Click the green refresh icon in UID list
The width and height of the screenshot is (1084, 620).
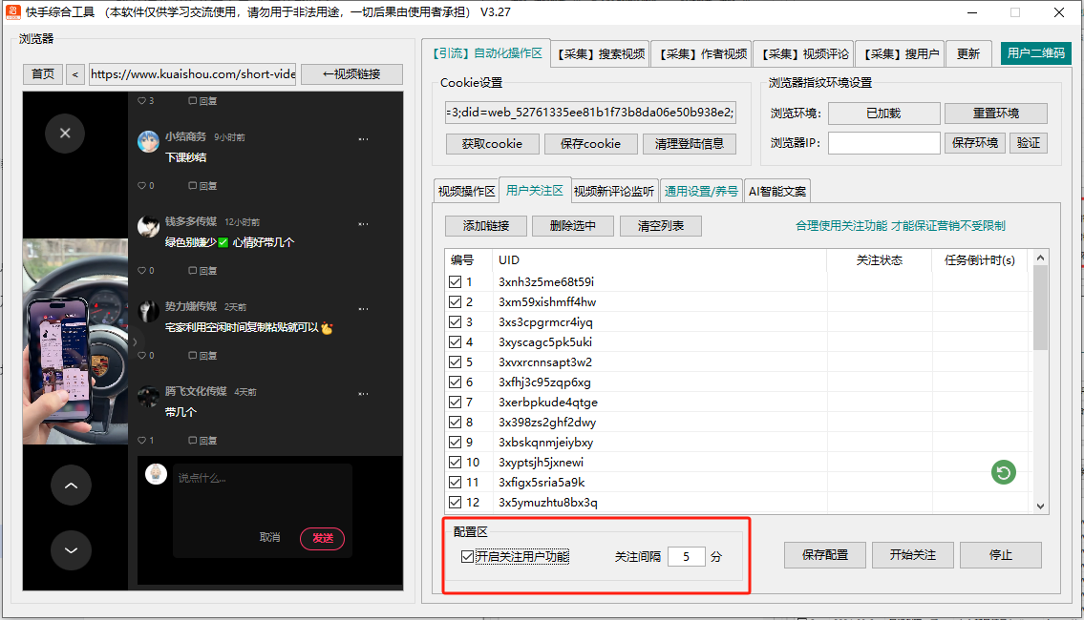pyautogui.click(x=1003, y=471)
